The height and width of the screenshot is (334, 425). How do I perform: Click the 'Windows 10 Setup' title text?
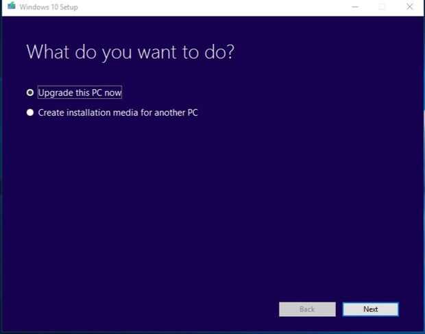[x=49, y=7]
